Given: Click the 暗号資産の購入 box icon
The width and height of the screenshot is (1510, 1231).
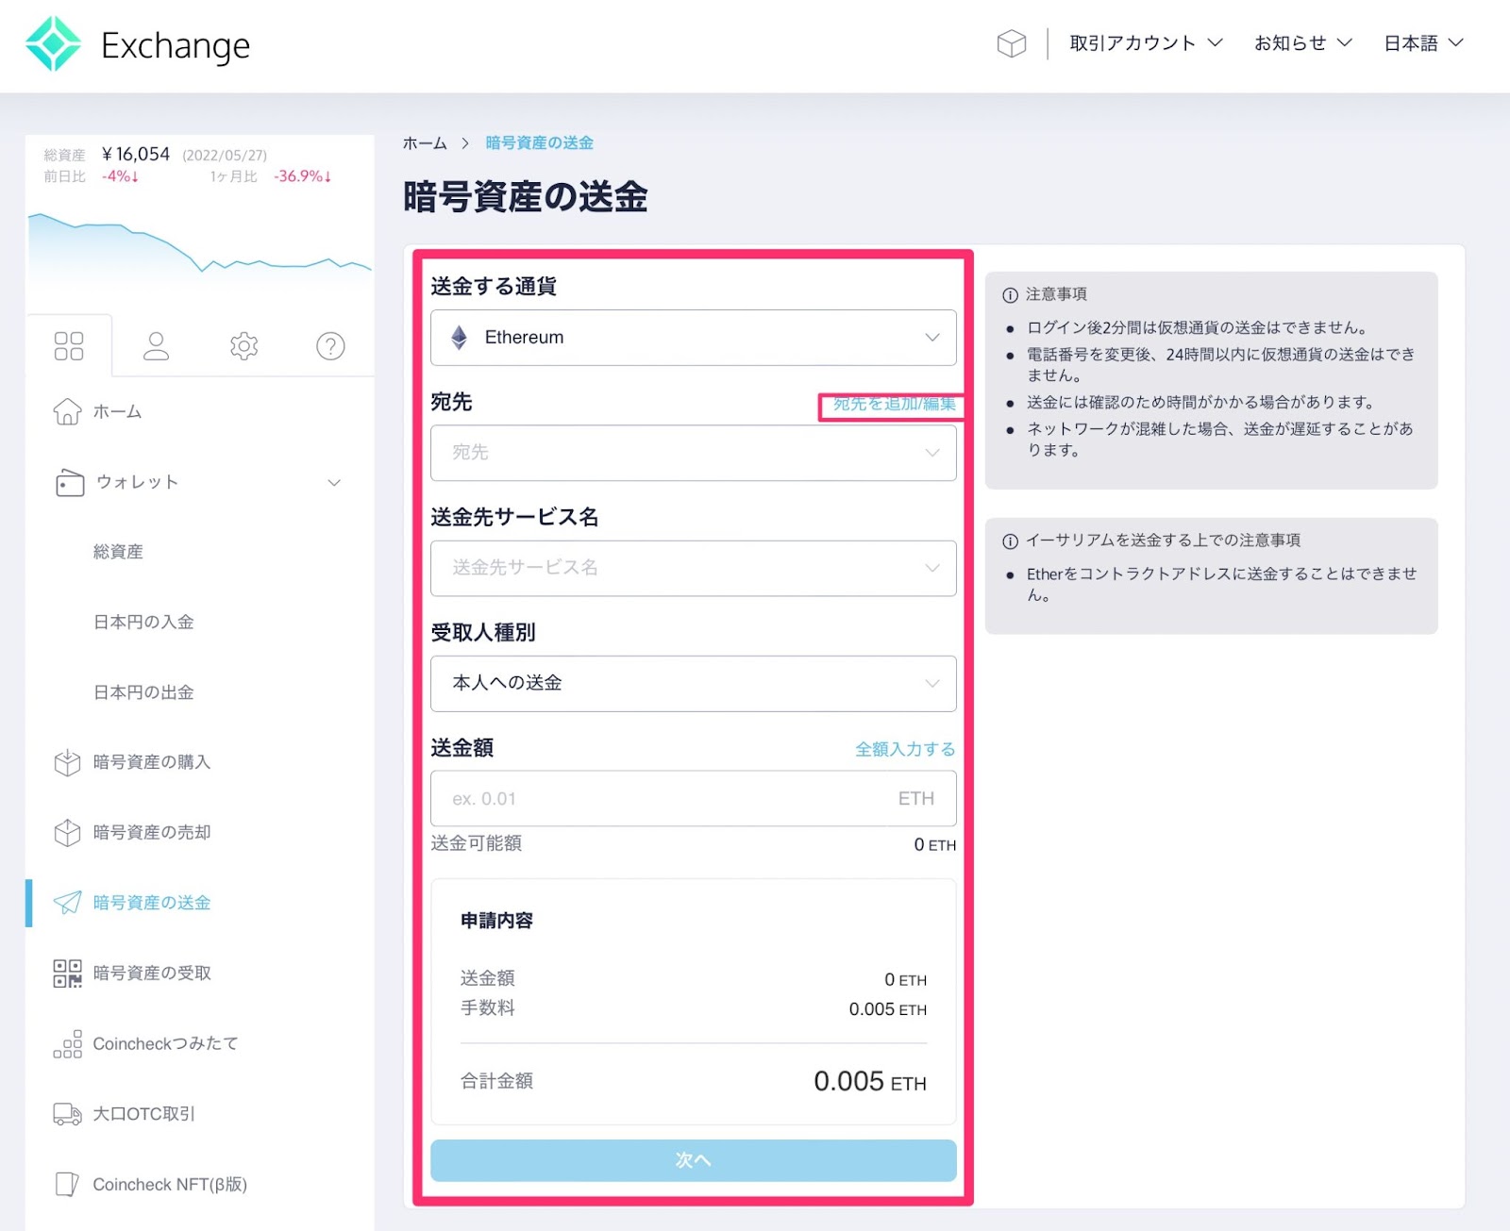Looking at the screenshot, I should (67, 762).
